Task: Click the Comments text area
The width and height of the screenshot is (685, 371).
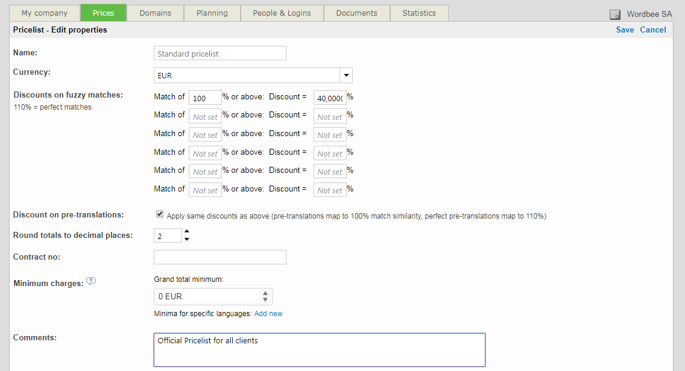Action: pyautogui.click(x=319, y=349)
